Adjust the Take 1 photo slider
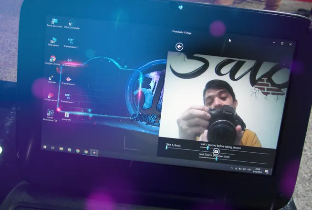 (166, 147)
